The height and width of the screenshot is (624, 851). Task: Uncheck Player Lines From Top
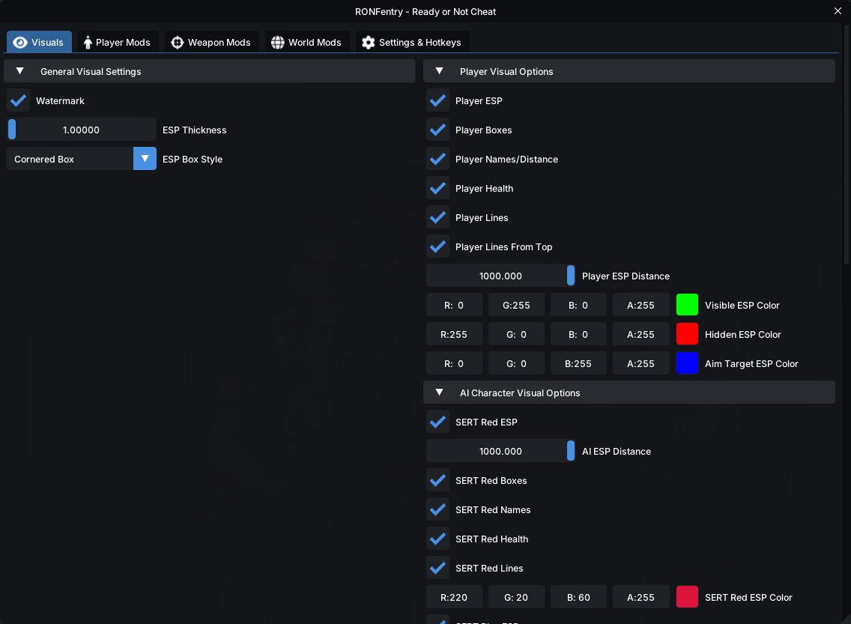click(437, 247)
